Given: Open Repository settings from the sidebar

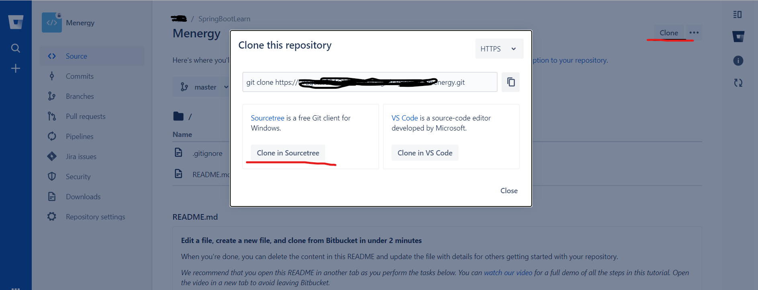Looking at the screenshot, I should click(x=51, y=216).
